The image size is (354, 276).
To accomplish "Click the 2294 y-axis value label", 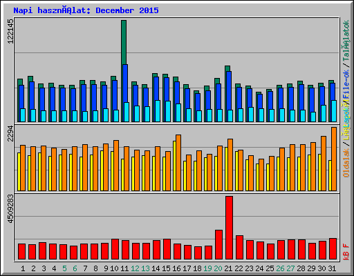I will click(10, 134).
